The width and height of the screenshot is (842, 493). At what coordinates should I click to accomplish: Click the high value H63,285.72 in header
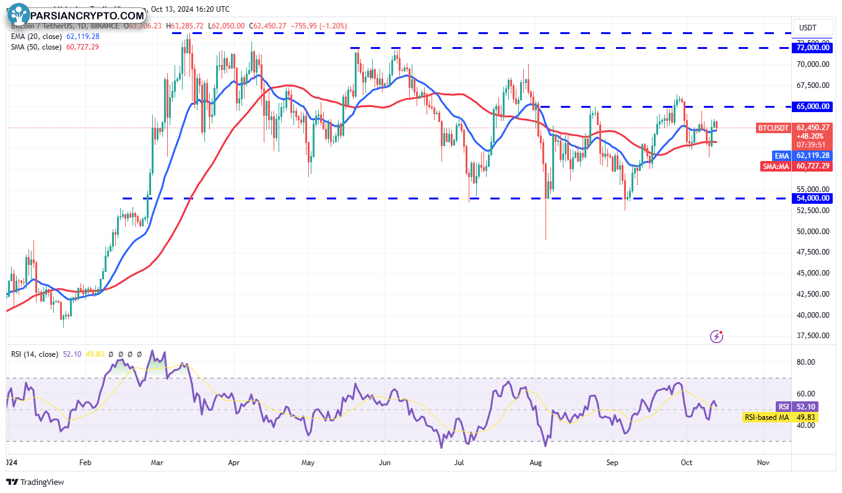(184, 26)
